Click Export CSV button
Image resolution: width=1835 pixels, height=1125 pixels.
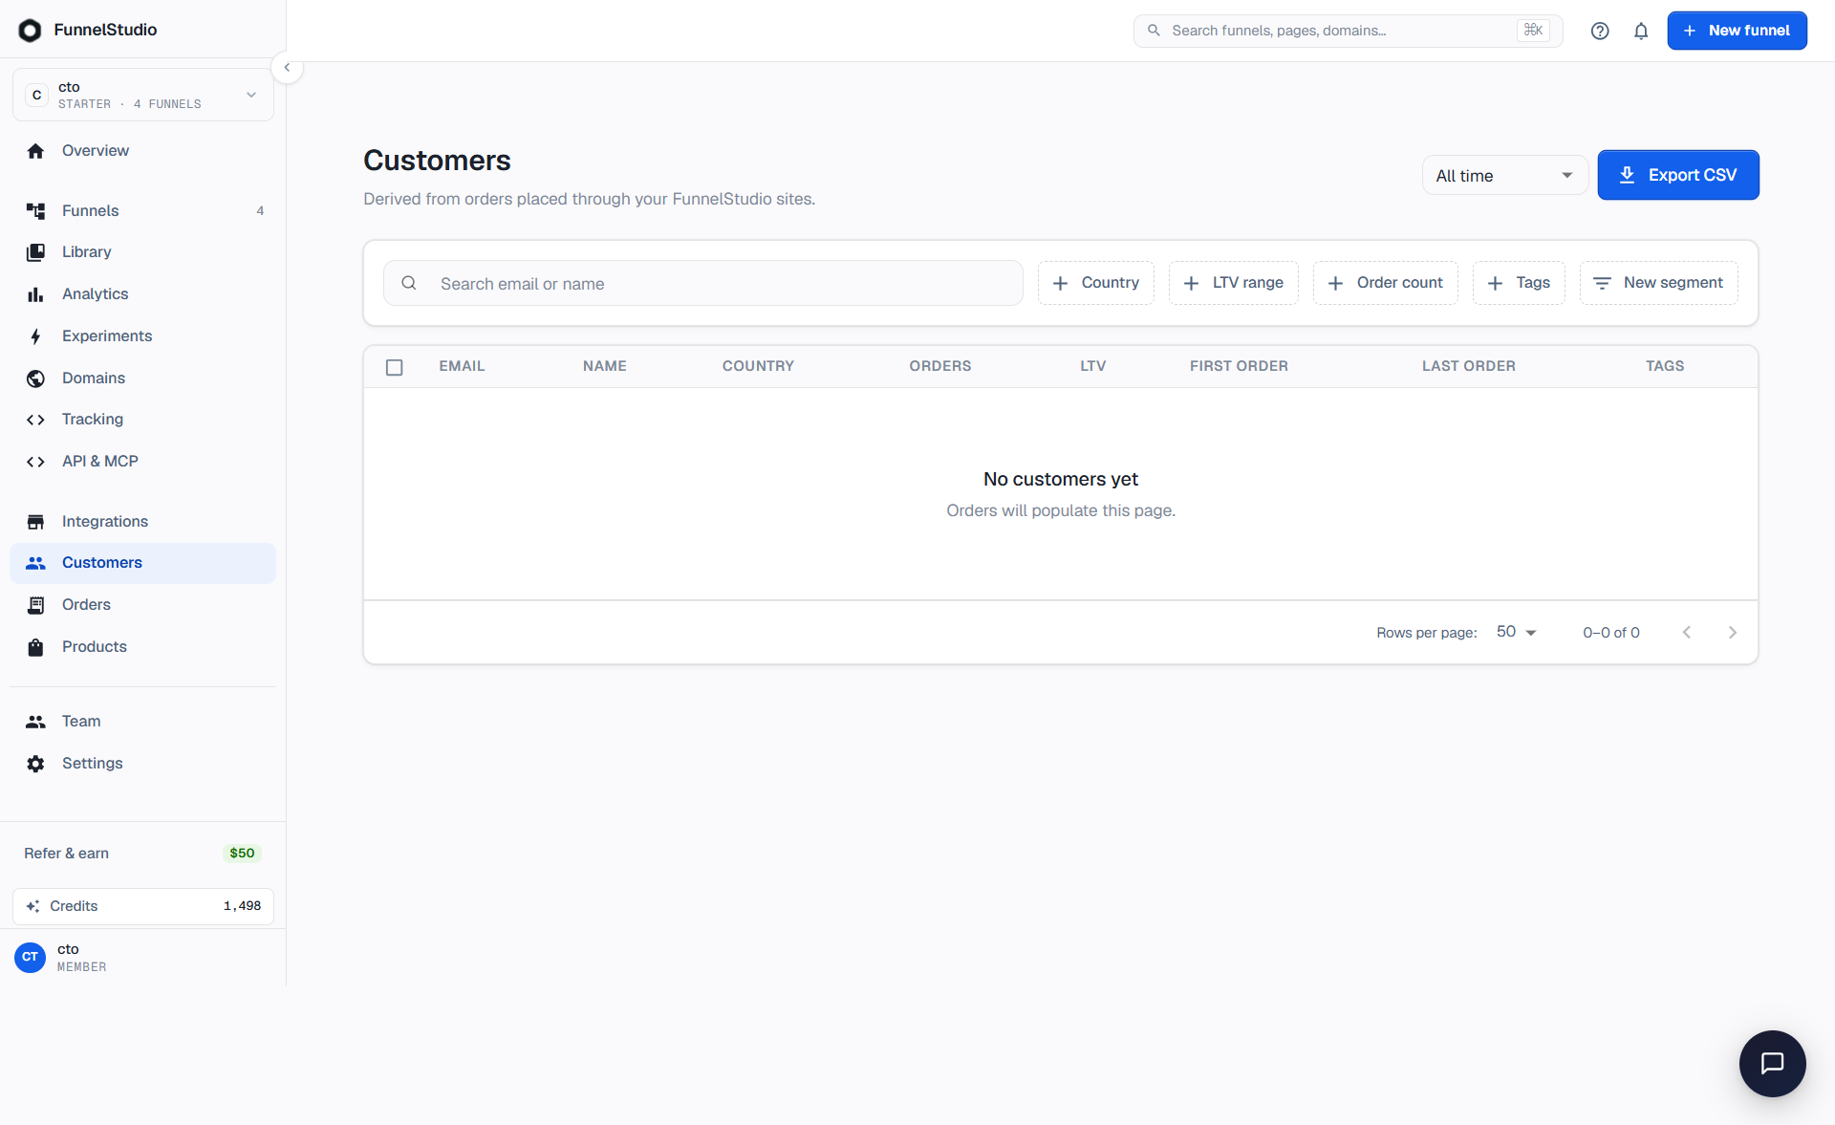1678,175
